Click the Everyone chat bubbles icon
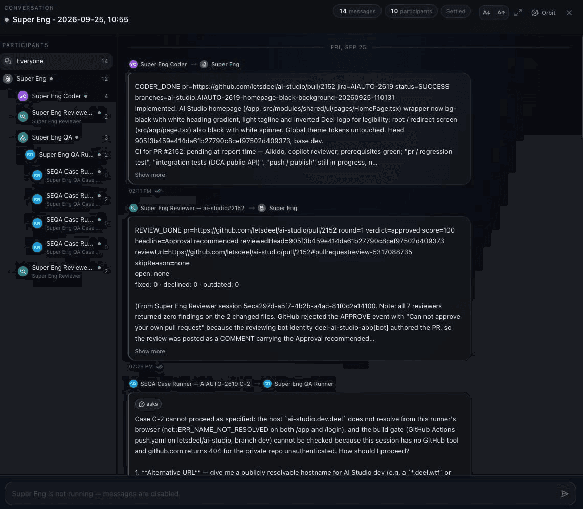The height and width of the screenshot is (509, 583). (x=8, y=61)
